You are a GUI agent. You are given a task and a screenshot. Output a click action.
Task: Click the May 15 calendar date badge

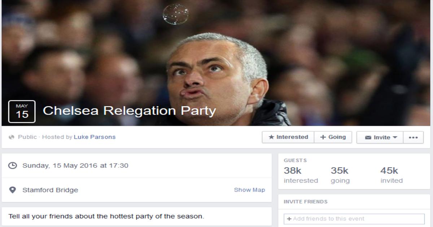point(22,111)
